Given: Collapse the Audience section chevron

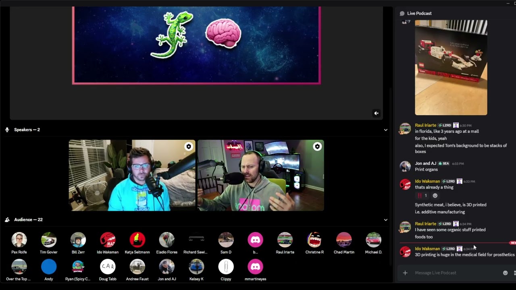Looking at the screenshot, I should [x=385, y=220].
